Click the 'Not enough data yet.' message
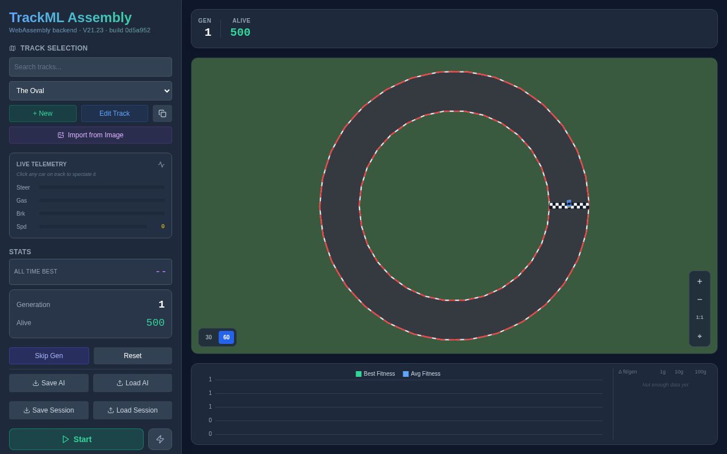This screenshot has width=727, height=454. coord(665,385)
